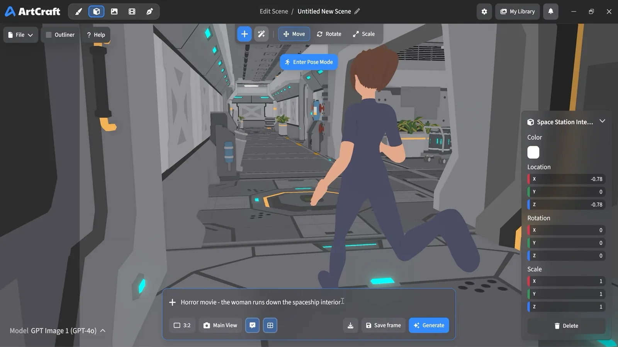
Task: Open the 3:2 aspect ratio selector
Action: coord(182,325)
